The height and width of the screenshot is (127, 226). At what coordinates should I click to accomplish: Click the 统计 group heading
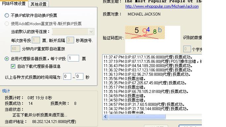click(x=6, y=91)
